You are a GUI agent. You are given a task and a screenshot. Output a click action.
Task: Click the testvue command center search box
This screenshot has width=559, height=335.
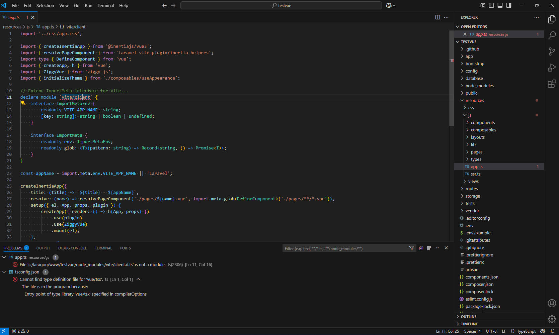tap(281, 5)
